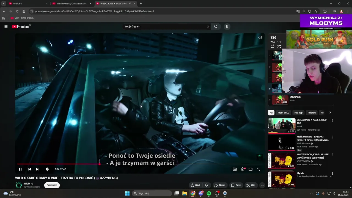Viewport: 352px width, 198px height.
Task: Toggle shuffle playlist option
Action: click(x=279, y=46)
